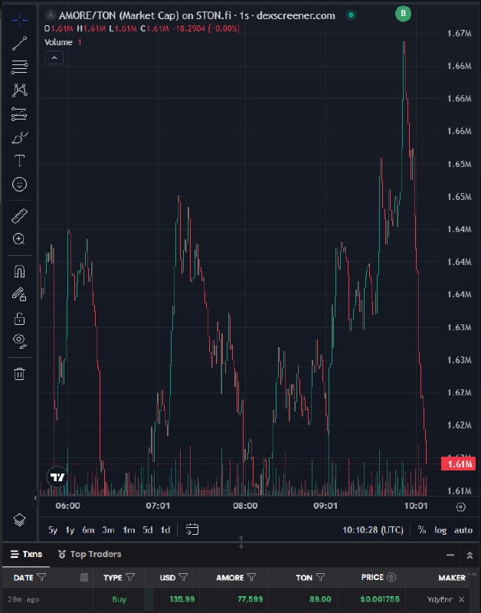
Task: Activate the zoom in tool
Action: point(19,239)
